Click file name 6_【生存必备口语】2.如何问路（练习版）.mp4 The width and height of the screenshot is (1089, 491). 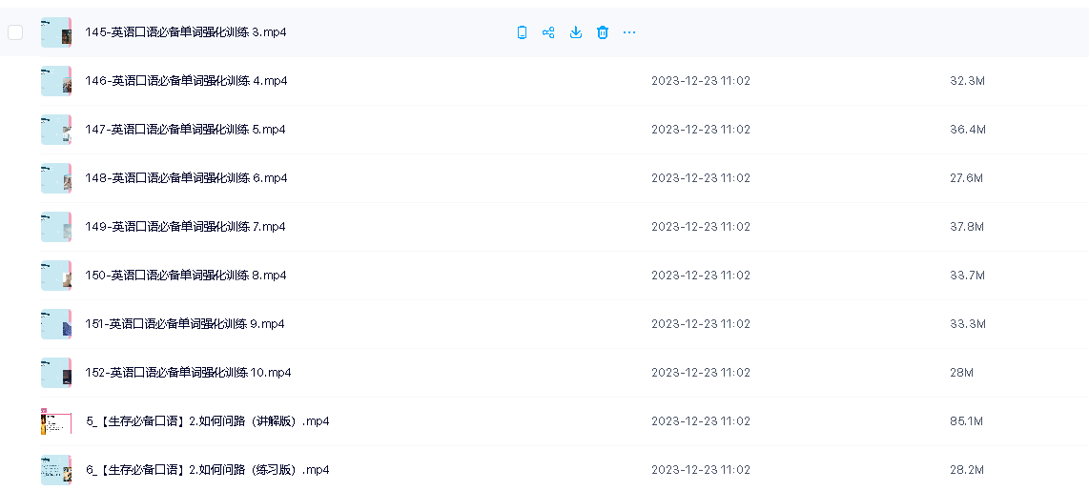pyautogui.click(x=207, y=470)
